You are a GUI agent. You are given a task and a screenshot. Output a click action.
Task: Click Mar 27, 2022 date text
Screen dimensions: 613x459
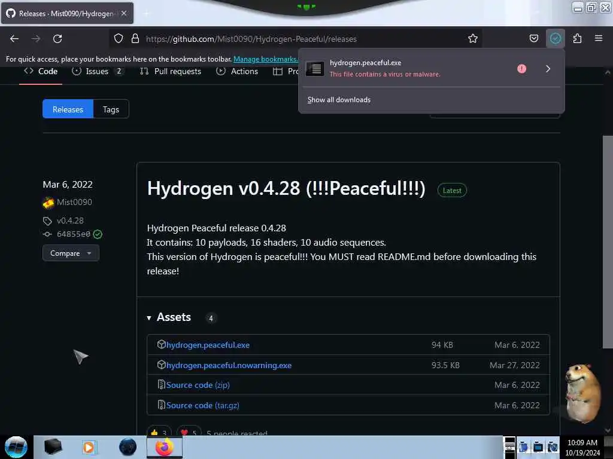coord(514,365)
